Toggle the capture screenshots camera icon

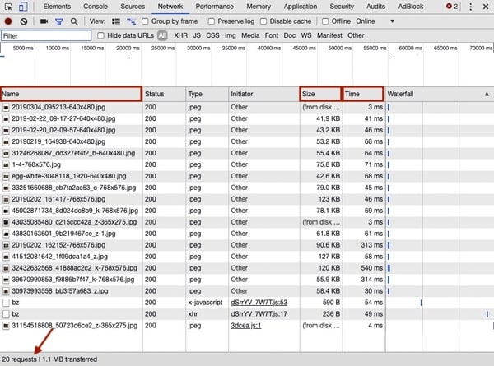pos(44,21)
